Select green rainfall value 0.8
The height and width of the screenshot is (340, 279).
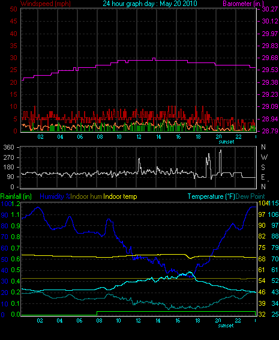pos(16,237)
